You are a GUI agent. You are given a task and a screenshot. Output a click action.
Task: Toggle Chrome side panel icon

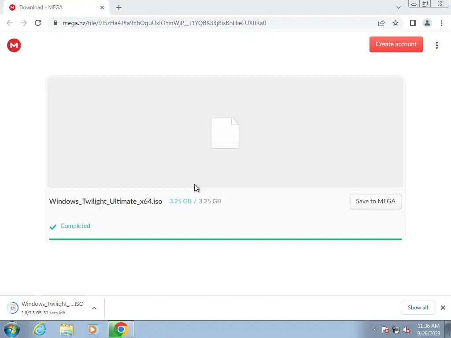[413, 23]
